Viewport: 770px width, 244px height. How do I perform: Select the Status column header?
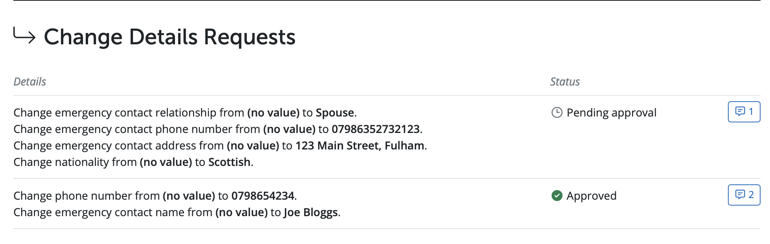[x=565, y=82]
